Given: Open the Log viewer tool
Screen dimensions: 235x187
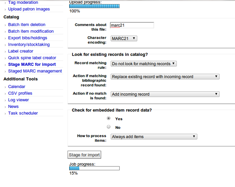Looking at the screenshot, I should pos(18,100).
